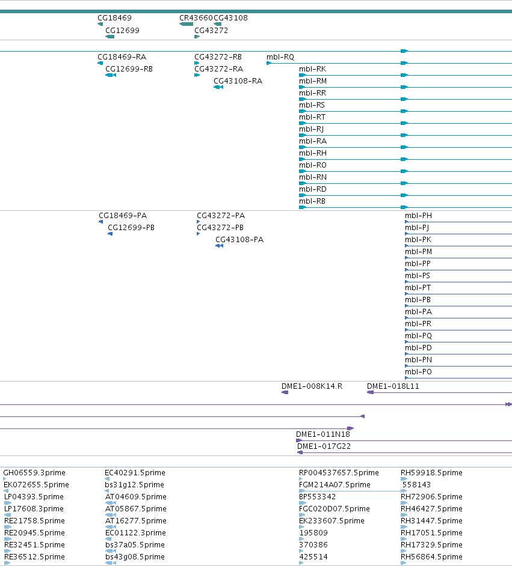Select the mbl-RK transcript label
This screenshot has width=512, height=566.
312,69
